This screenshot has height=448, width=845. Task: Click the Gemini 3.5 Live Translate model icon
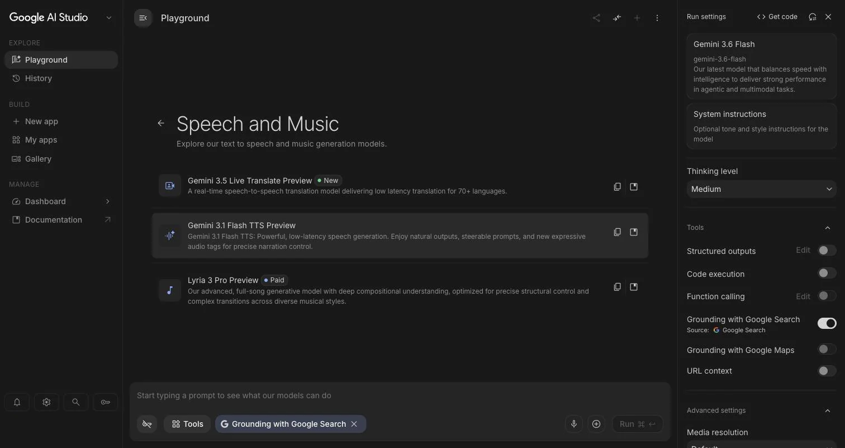click(170, 186)
